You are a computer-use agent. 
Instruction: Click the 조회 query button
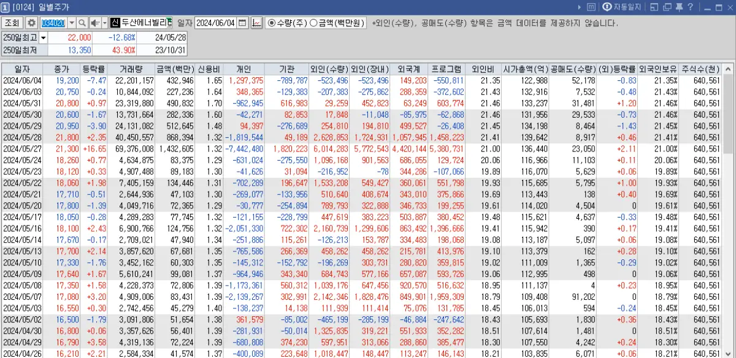click(12, 21)
